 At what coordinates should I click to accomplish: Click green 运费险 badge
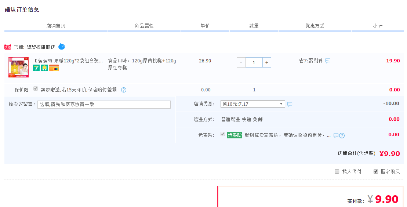[x=235, y=135]
